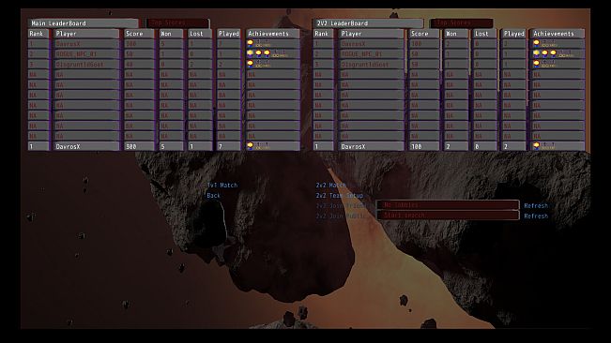Choose 2v2 Join Public option
Viewport: 611px width, 343px height.
(341, 216)
